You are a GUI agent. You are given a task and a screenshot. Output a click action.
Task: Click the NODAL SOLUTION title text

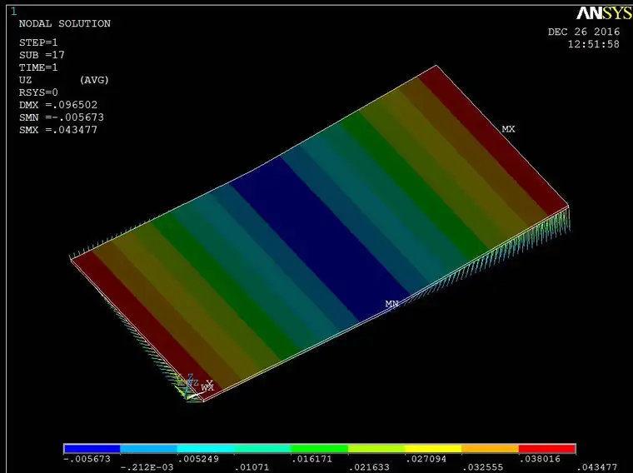click(65, 23)
